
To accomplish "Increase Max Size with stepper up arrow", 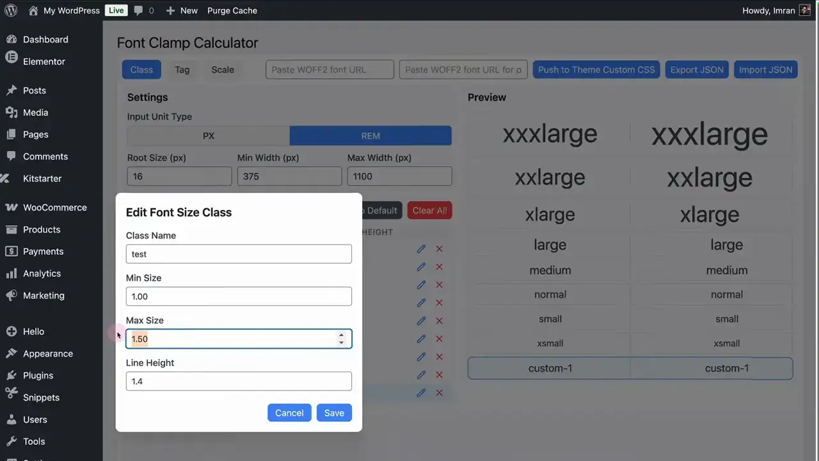I will pyautogui.click(x=341, y=335).
